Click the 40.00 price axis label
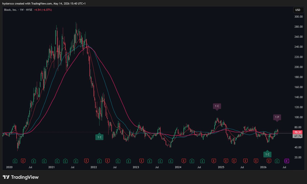The image size is (307, 184). pos(298,147)
